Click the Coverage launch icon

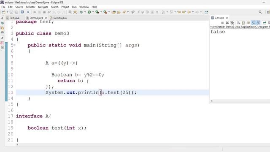97,12
